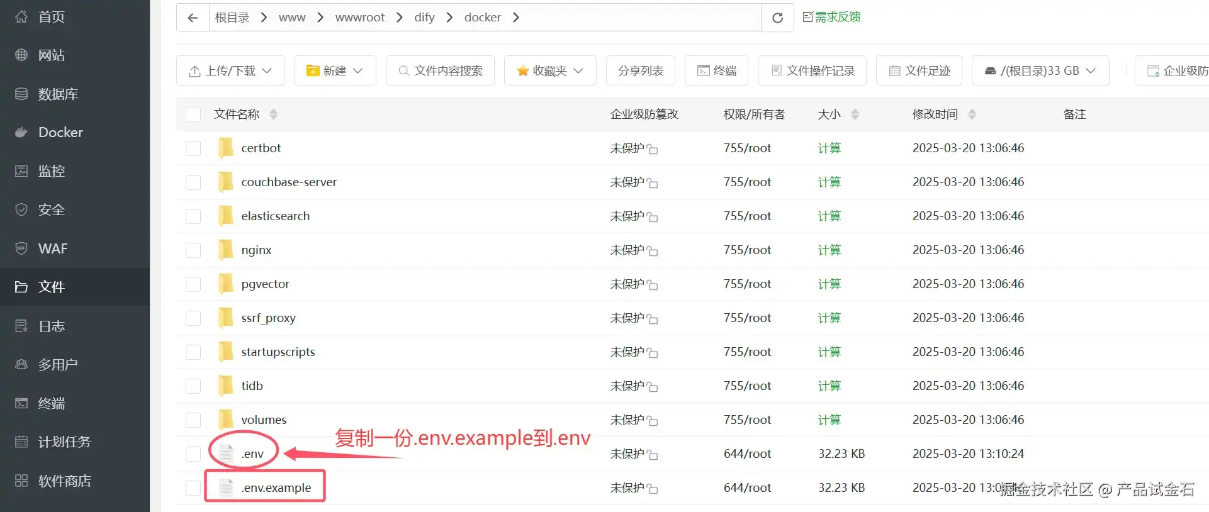
Task: Sort by size using sort arrows
Action: click(x=855, y=114)
